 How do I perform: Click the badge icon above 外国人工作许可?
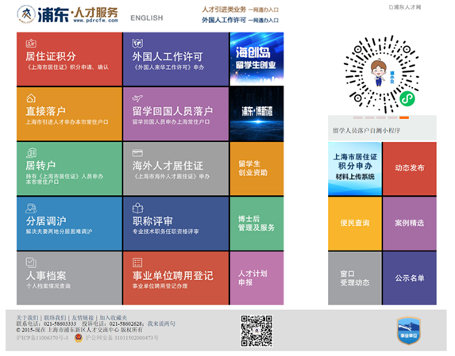click(137, 44)
